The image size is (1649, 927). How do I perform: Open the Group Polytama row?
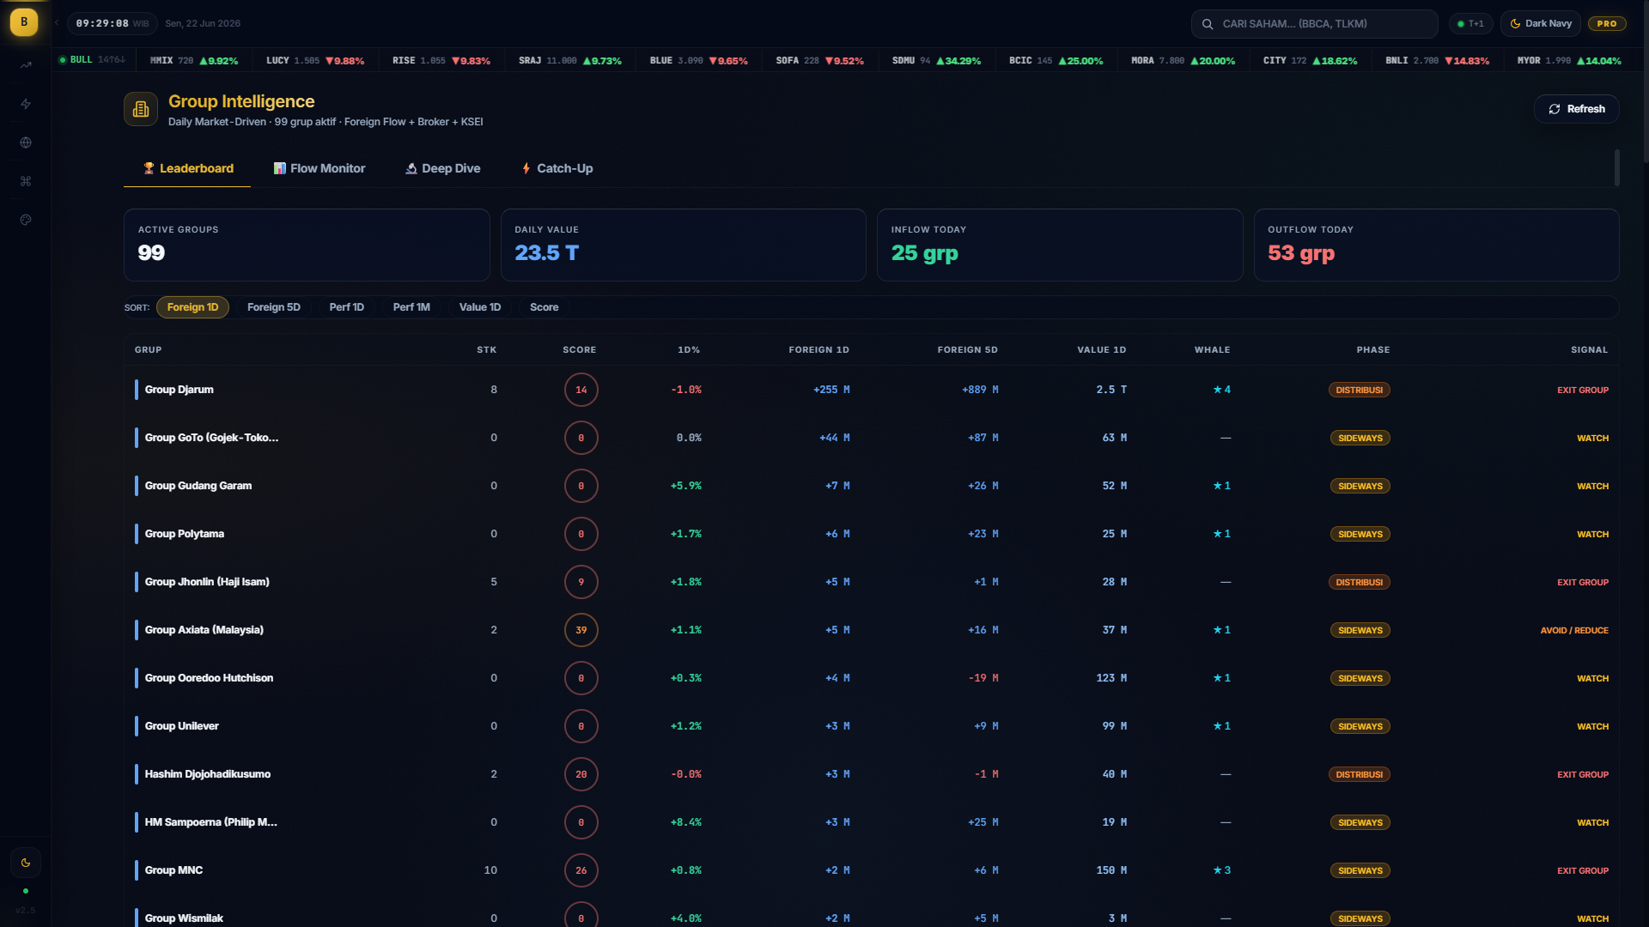(x=871, y=534)
